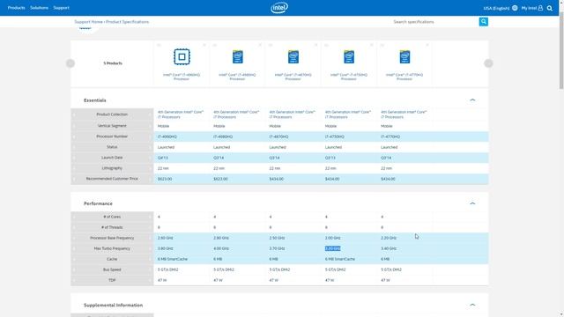The height and width of the screenshot is (317, 564).
Task: Click the Q3'13 launch date cell
Action: click(330, 158)
